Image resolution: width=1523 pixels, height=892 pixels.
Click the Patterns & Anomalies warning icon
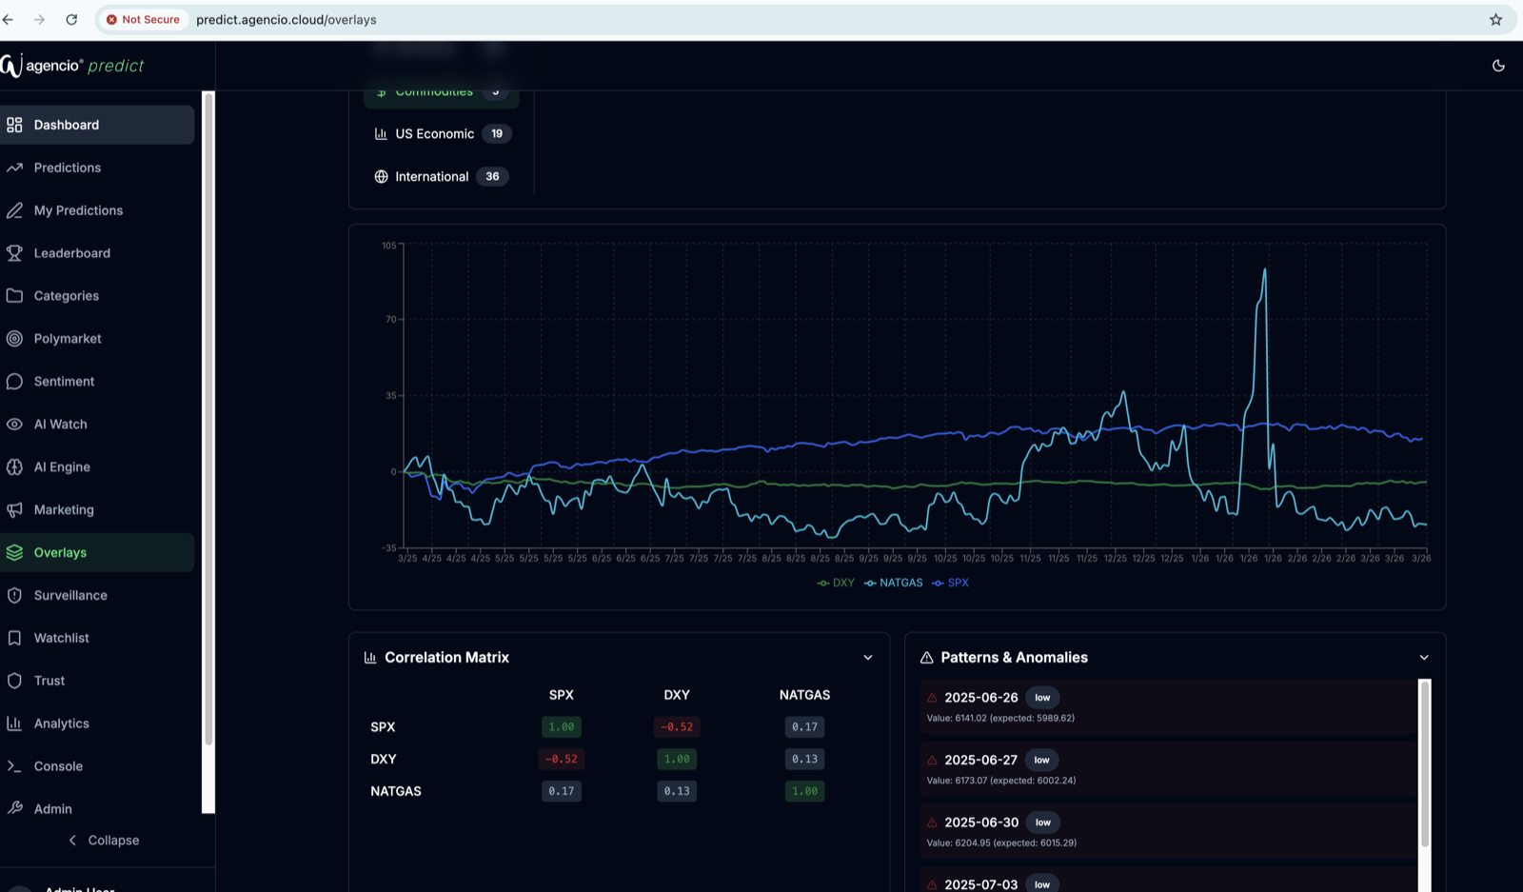(x=926, y=658)
